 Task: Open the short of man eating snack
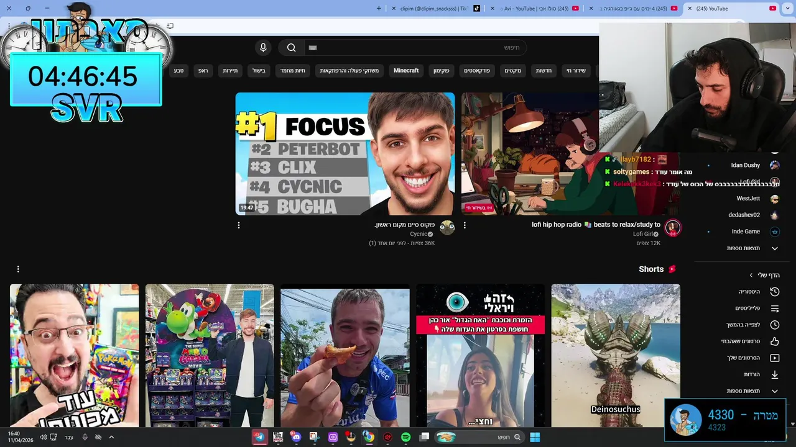[345, 356]
